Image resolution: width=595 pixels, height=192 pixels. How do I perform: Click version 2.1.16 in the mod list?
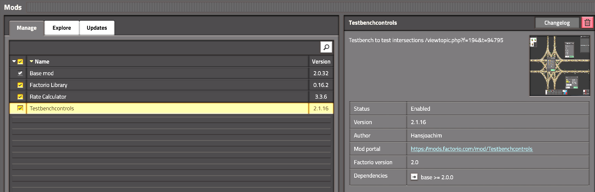tap(321, 108)
